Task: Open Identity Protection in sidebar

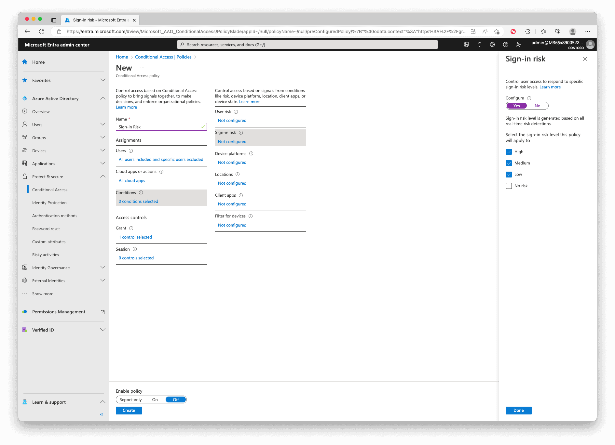Action: (49, 203)
